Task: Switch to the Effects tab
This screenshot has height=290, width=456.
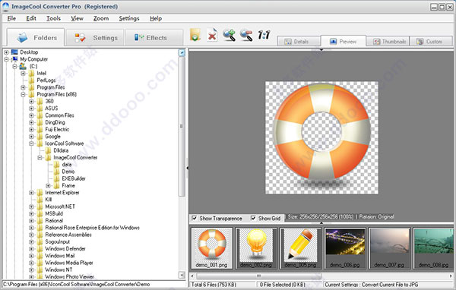Action: [154, 38]
